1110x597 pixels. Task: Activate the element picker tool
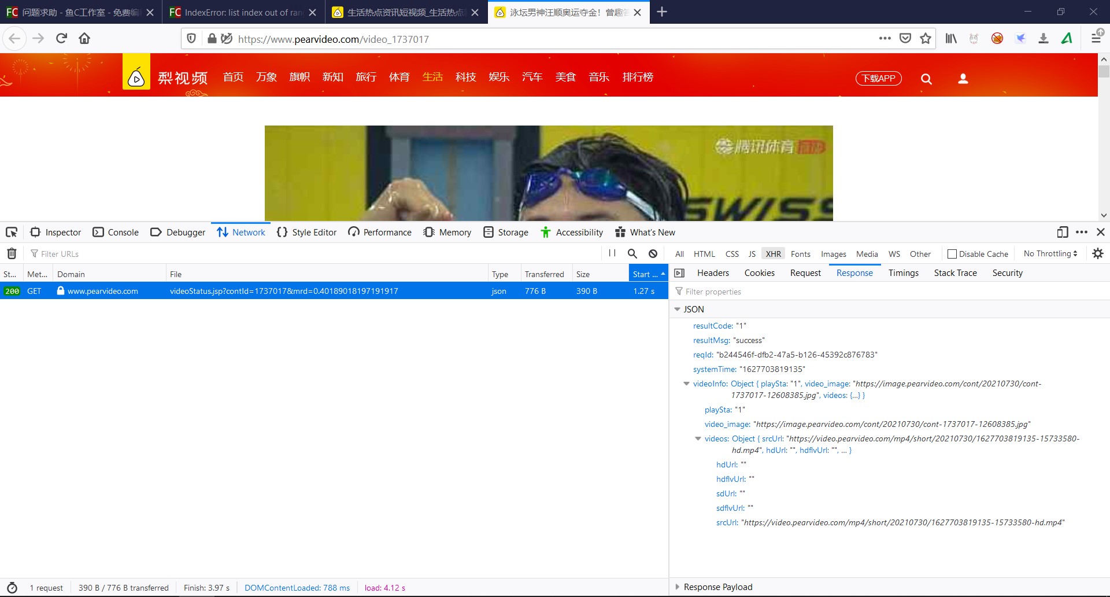12,232
